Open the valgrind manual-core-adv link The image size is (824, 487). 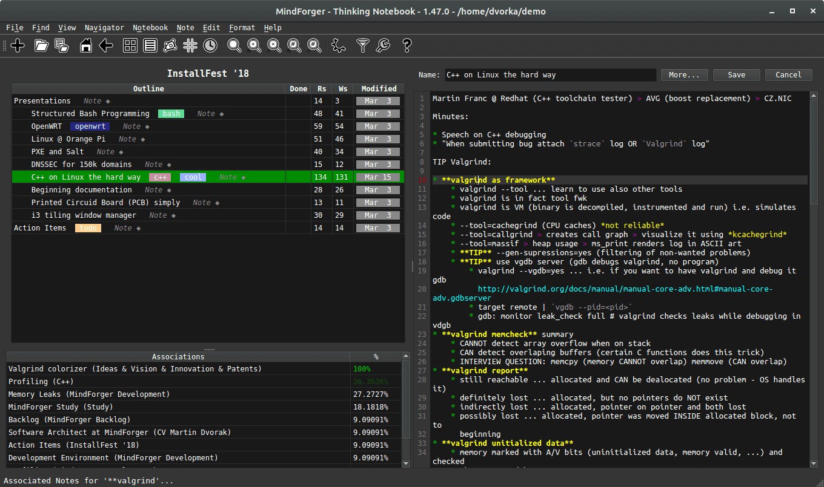point(624,289)
